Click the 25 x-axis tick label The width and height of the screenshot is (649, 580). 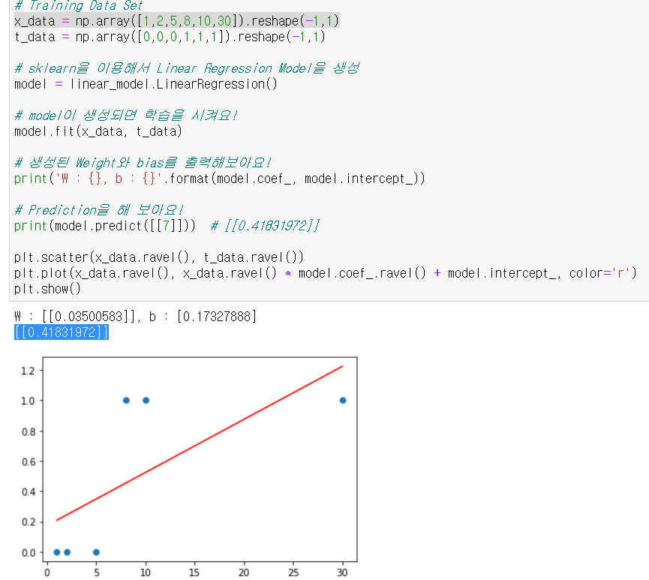pyautogui.click(x=293, y=572)
